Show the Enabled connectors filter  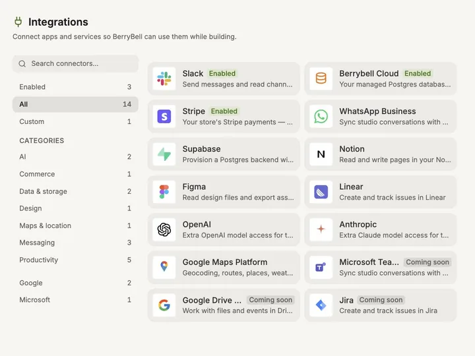coord(75,87)
